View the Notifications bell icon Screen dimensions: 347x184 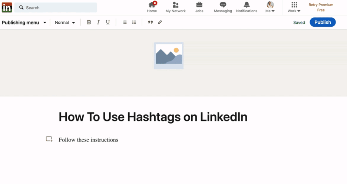point(247,5)
